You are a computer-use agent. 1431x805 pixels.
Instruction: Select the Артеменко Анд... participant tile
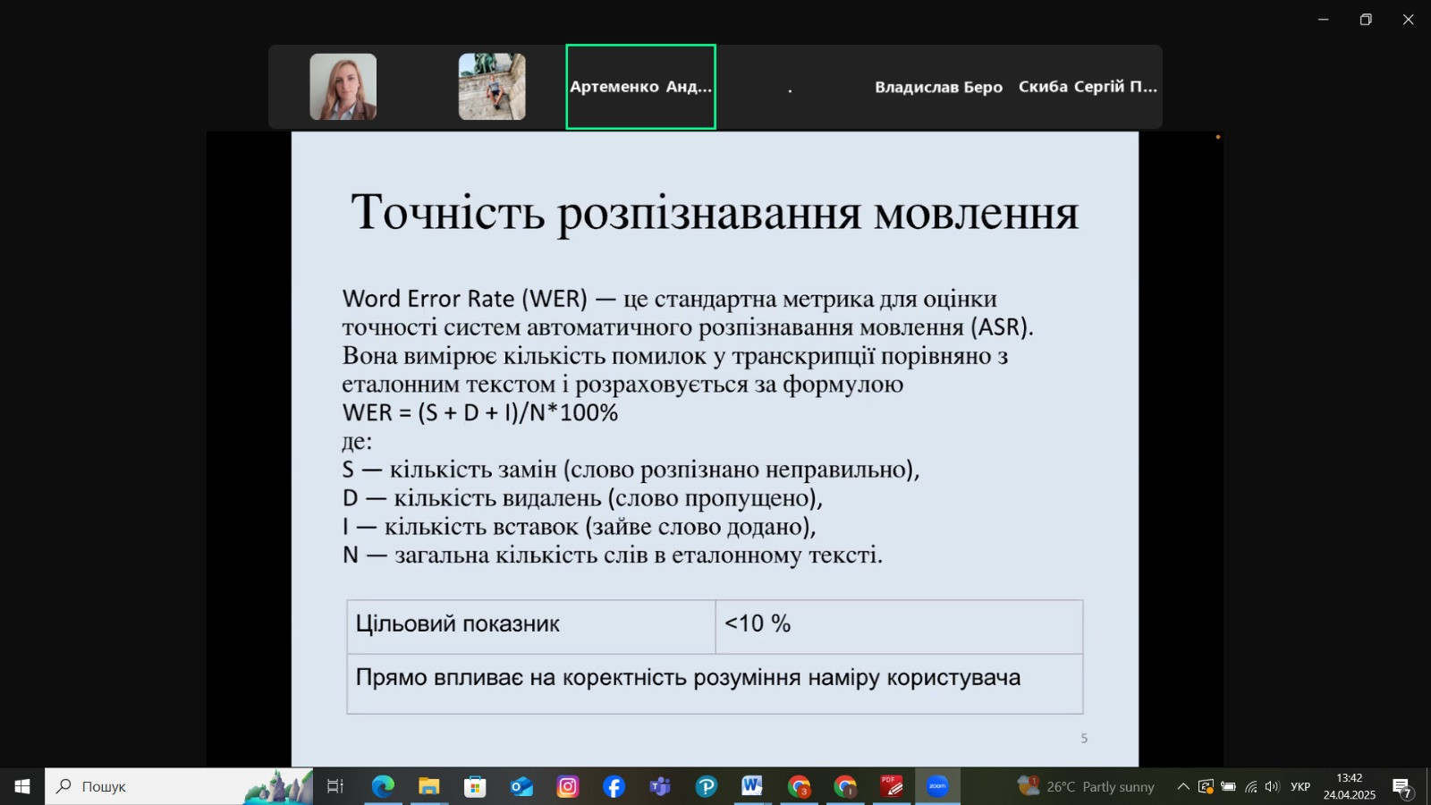(x=641, y=87)
